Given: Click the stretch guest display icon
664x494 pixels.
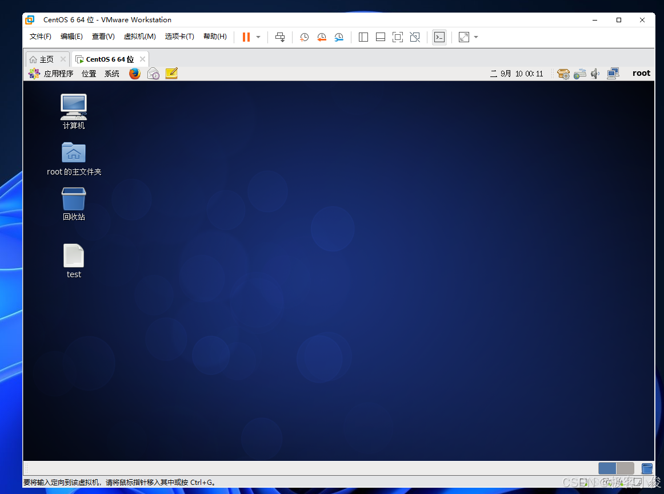Looking at the screenshot, I should coord(463,37).
